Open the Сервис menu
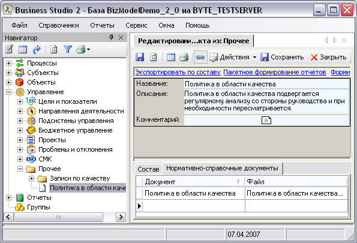This screenshot has width=357, height=243. (136, 25)
